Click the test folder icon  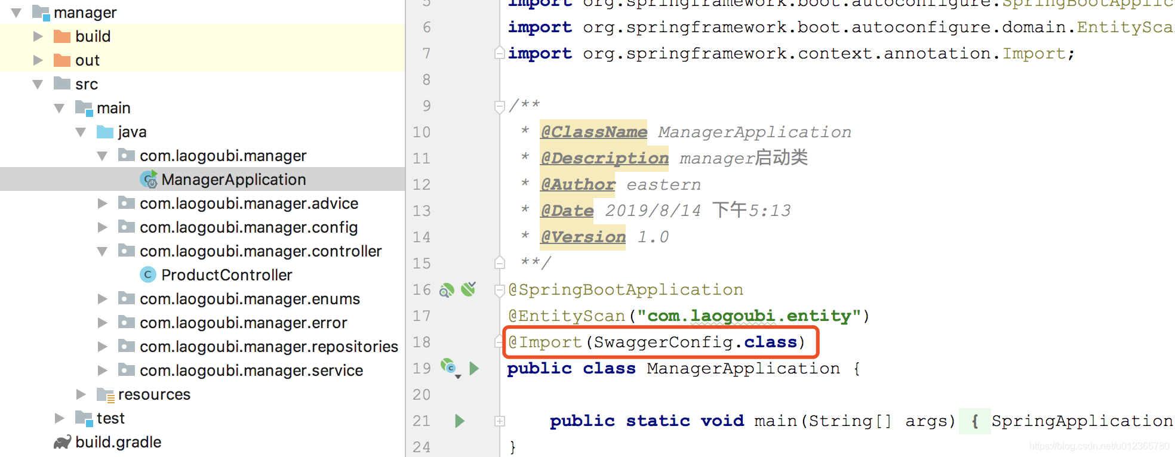(84, 418)
